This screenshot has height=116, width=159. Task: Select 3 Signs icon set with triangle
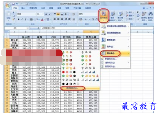click(86, 60)
